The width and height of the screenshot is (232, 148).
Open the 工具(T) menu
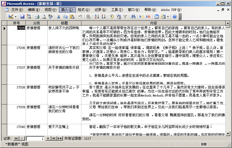[x=117, y=10]
